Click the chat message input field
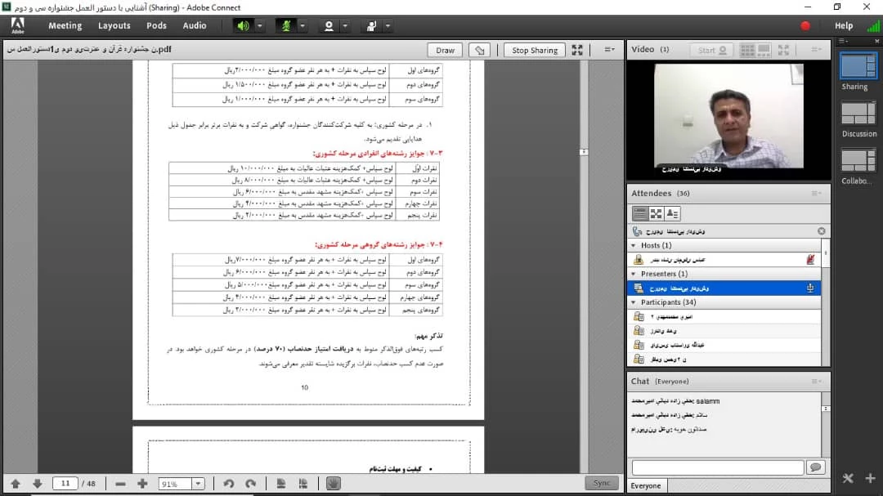883x496 pixels. coord(717,467)
